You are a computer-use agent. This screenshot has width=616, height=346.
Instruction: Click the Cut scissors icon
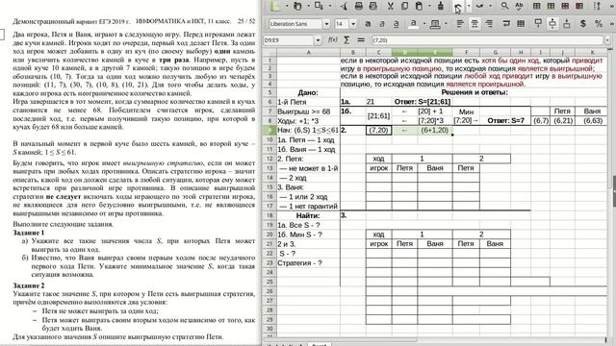(x=391, y=6)
